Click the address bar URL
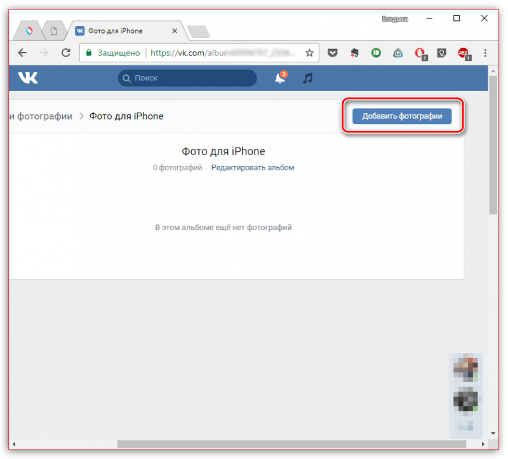Viewport: 508px width, 459px height. pos(224,53)
